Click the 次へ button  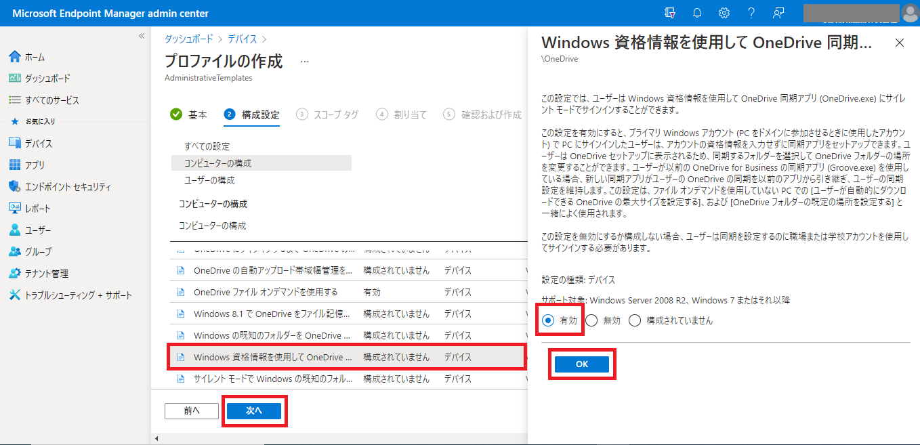pos(254,411)
